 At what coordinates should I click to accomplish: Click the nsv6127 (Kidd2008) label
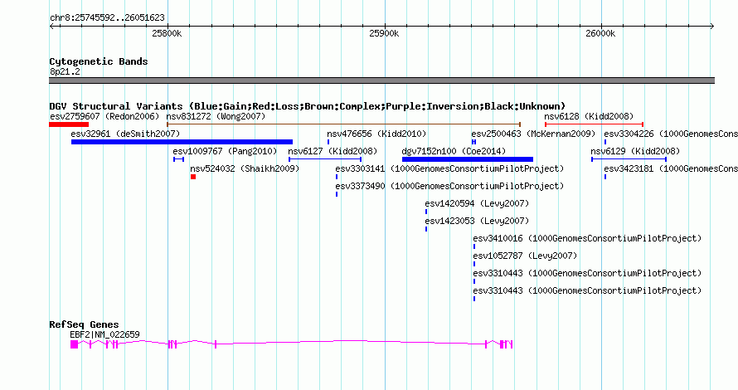pos(333,151)
